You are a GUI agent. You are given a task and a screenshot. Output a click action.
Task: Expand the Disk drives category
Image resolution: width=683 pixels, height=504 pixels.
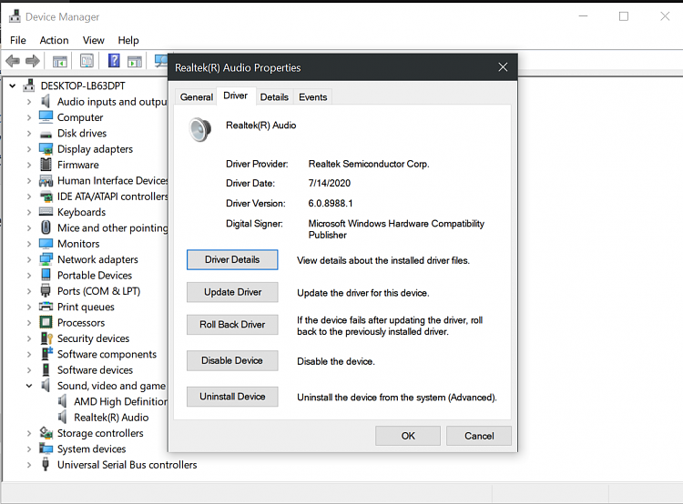pos(29,133)
